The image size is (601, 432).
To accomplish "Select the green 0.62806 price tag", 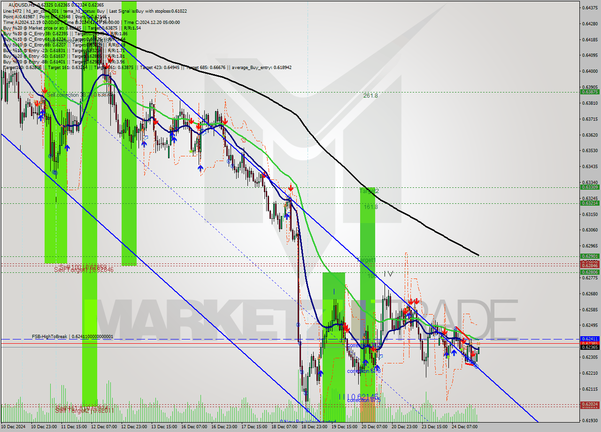I will (590, 272).
